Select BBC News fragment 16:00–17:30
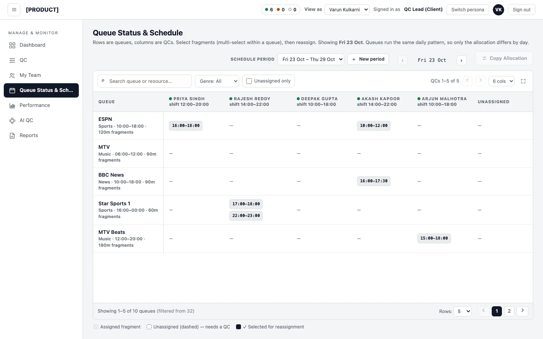 374,181
